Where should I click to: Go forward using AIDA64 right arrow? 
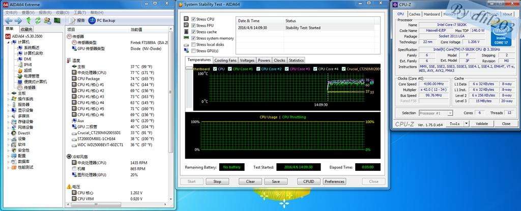click(x=18, y=21)
